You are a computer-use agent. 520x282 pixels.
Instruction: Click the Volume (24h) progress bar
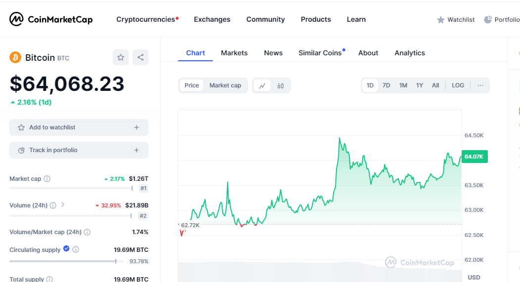tap(71, 216)
